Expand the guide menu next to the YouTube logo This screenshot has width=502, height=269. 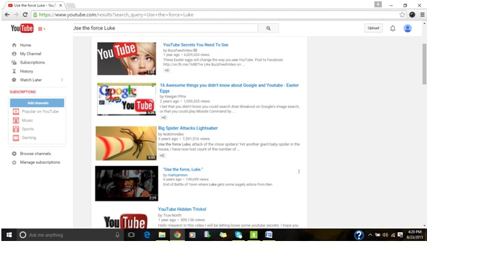(x=42, y=29)
